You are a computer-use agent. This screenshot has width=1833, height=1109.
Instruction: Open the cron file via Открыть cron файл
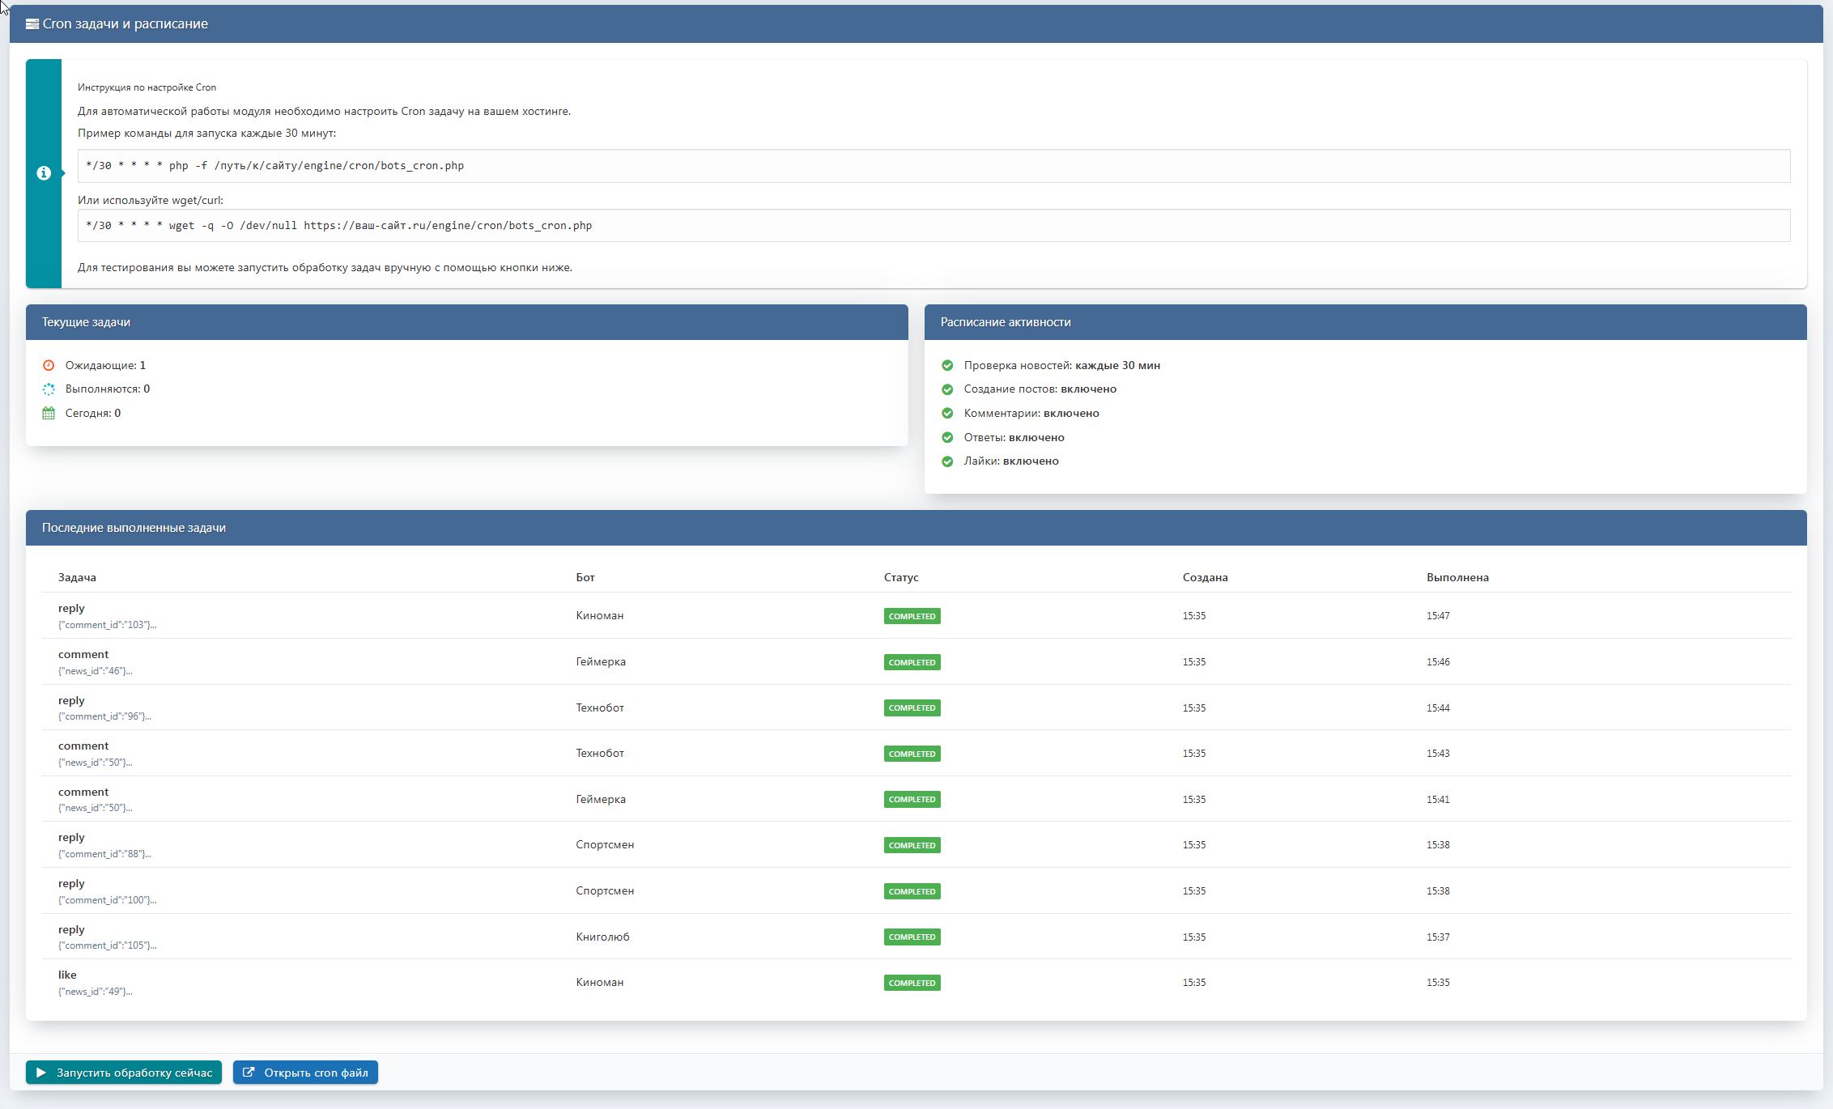(x=305, y=1073)
